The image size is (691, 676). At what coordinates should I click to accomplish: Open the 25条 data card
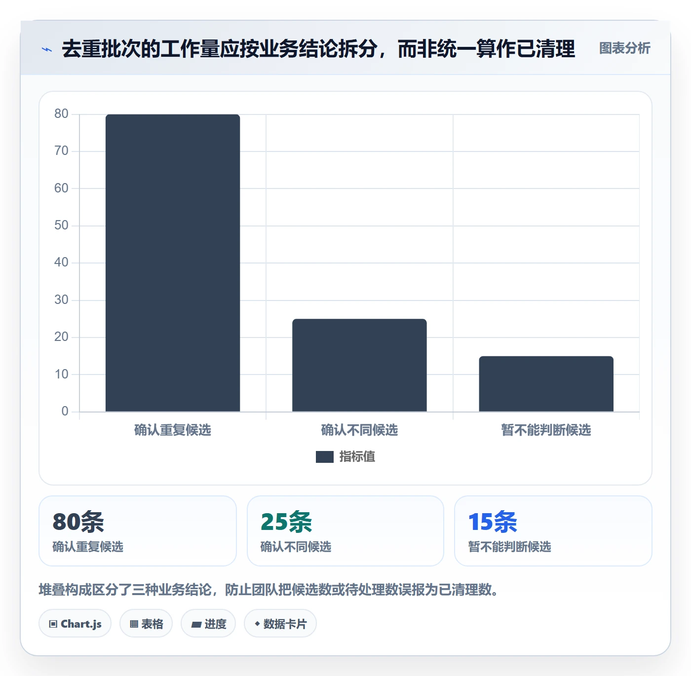coord(345,531)
